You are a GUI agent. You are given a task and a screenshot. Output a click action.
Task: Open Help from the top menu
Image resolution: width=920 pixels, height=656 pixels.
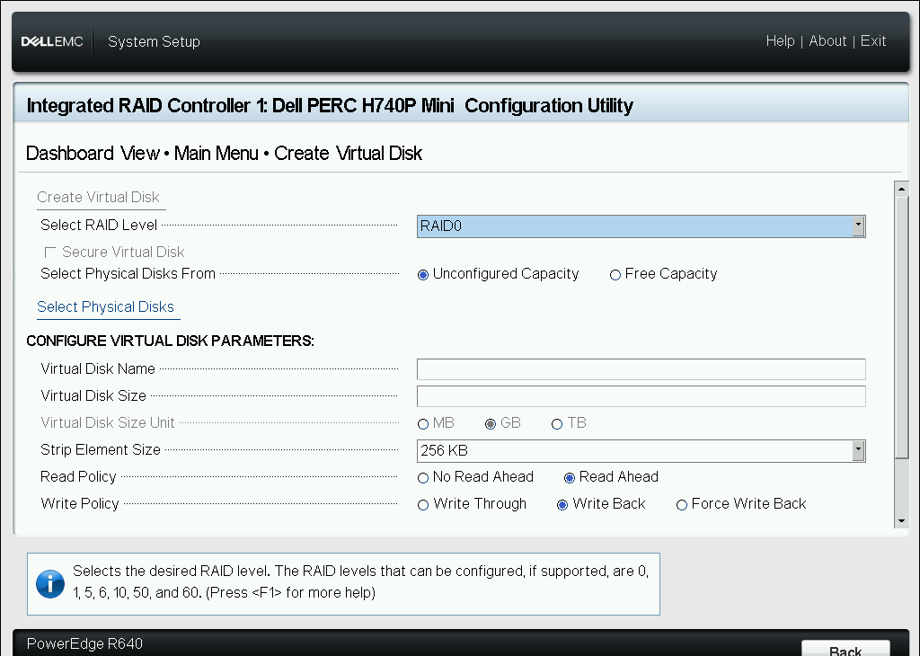tap(780, 40)
